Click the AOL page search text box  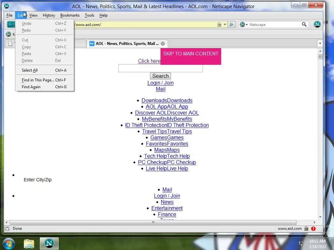[160, 68]
